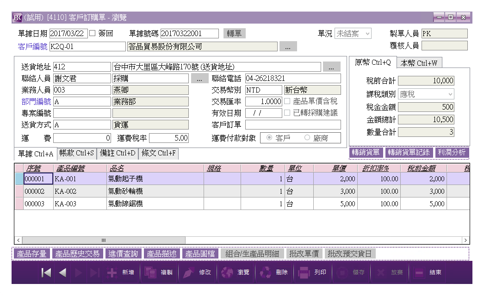Click the 列印 (print) printer icon
Viewport: 484px width, 296px height.
304,273
